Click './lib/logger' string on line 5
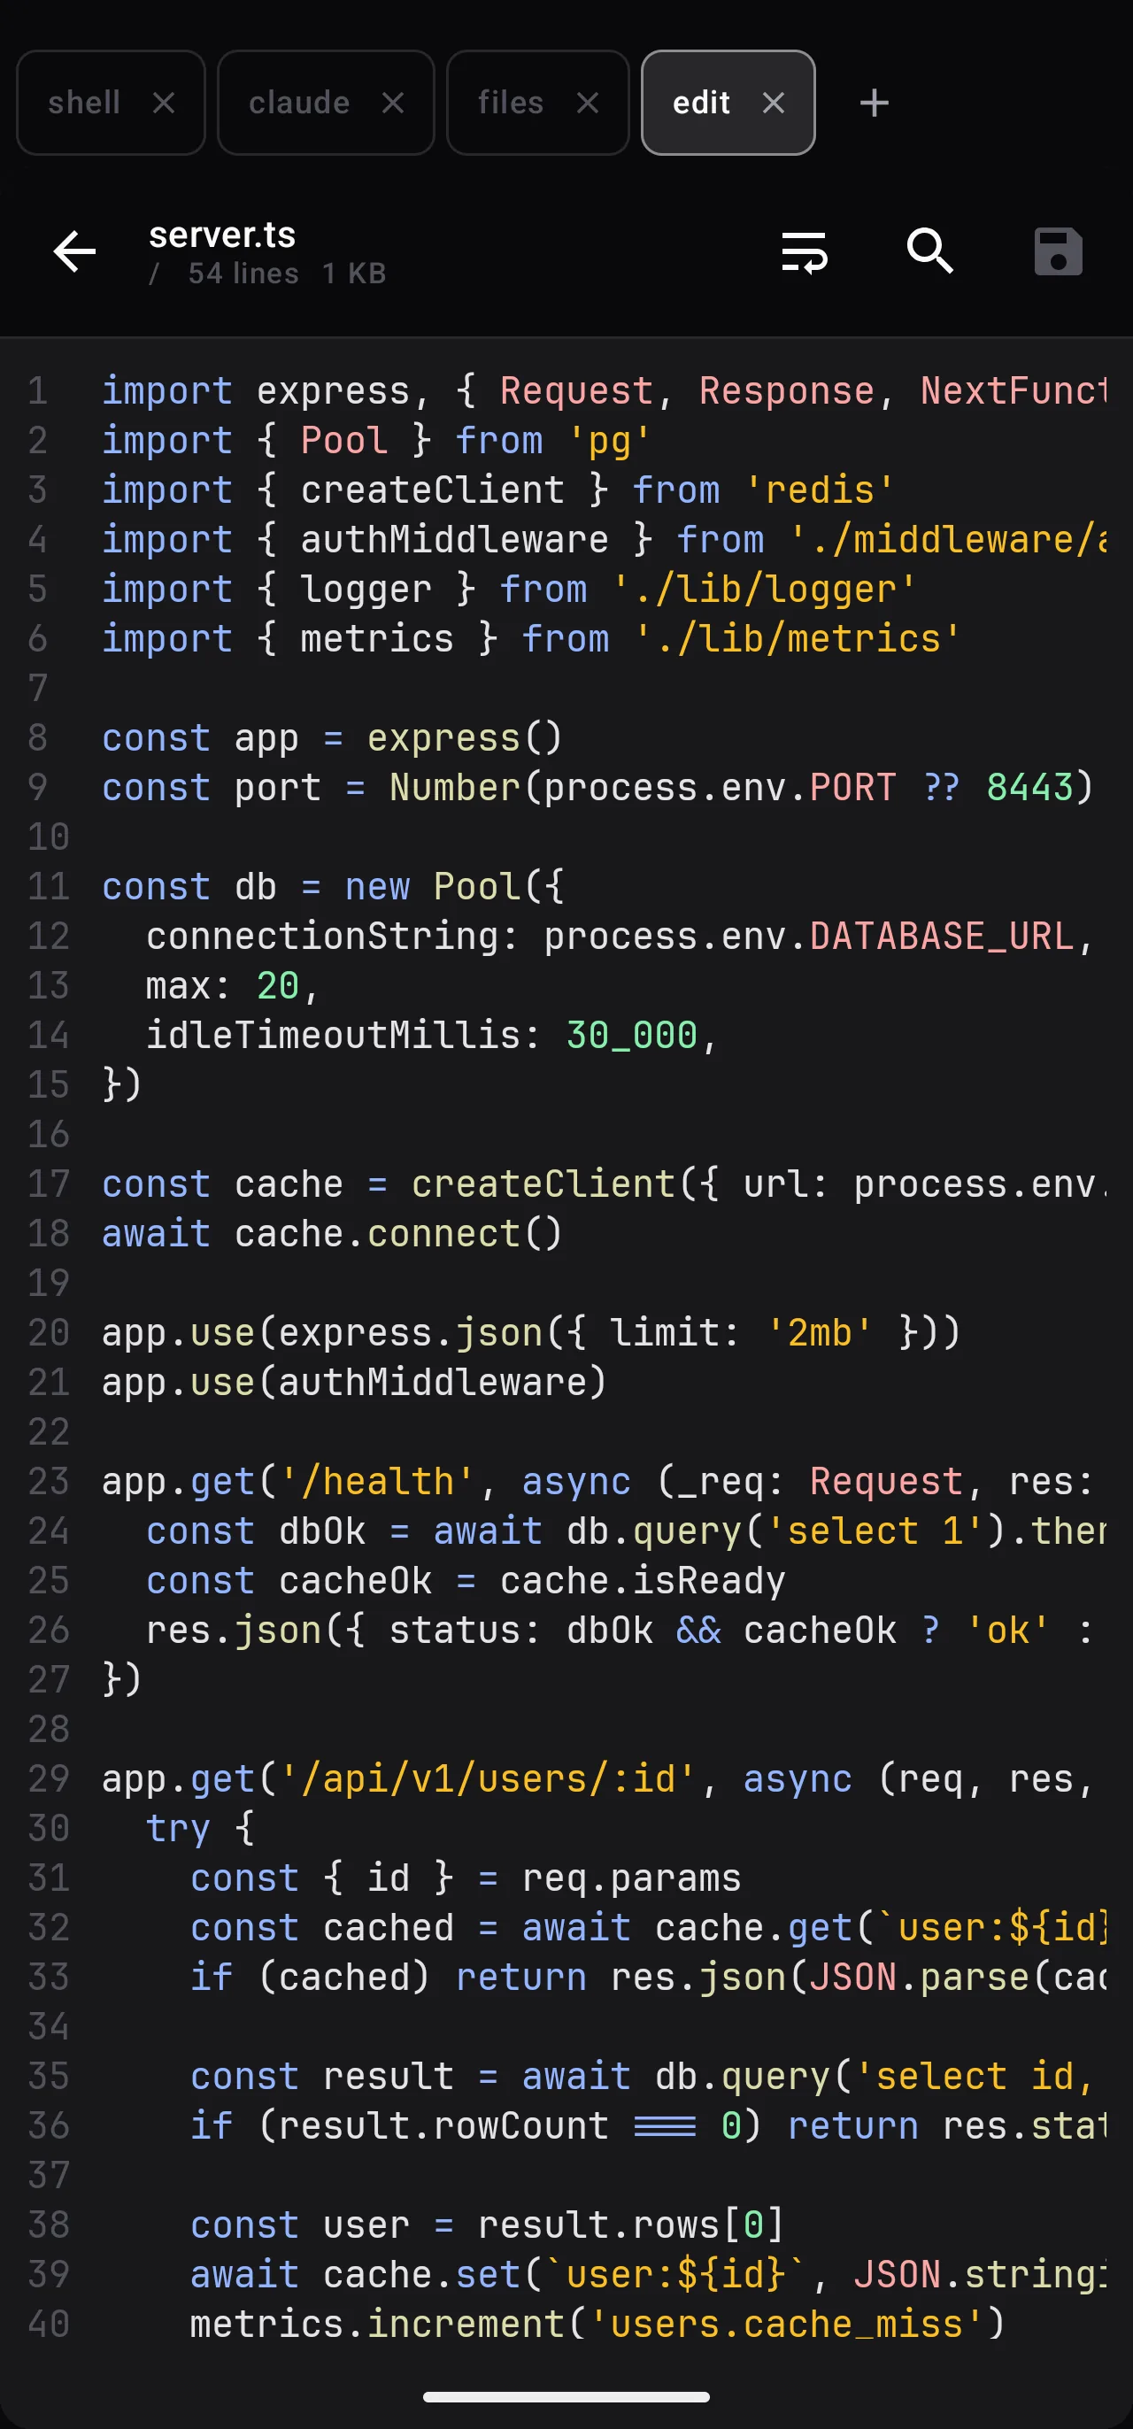The height and width of the screenshot is (2429, 1133). (765, 590)
